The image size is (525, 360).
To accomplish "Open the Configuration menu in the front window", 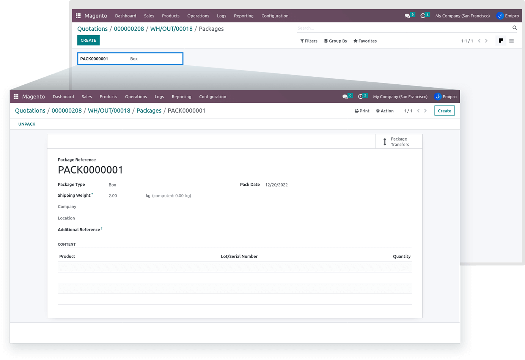I will (212, 97).
